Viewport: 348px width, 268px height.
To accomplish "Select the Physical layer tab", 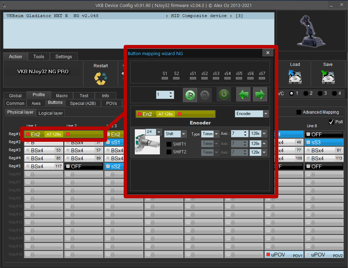I will click(21, 112).
